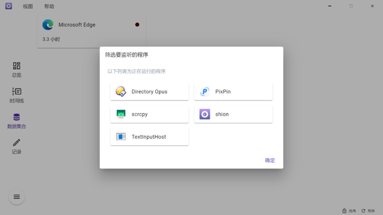383x215 pixels.
Task: Select the TextInputHost program
Action: [149, 137]
